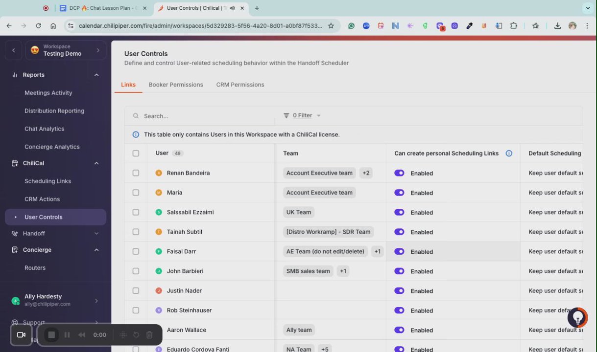Disable scheduling links toggle for Renan Bandeira
This screenshot has width=597, height=352.
point(400,173)
